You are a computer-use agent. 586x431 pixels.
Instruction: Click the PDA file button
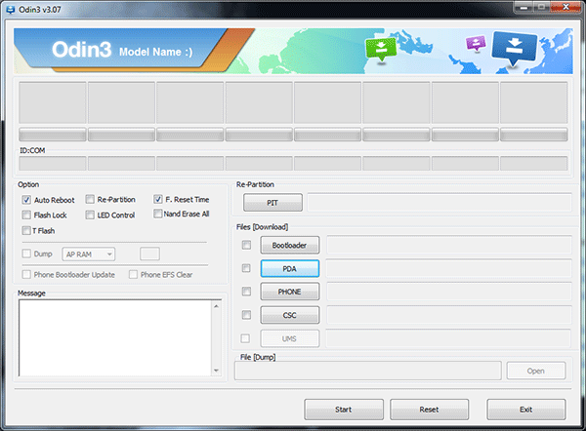[290, 269]
